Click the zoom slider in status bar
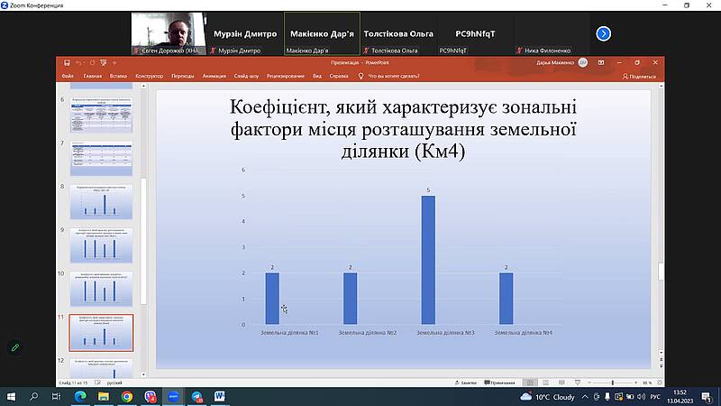This screenshot has height=406, width=721. click(613, 383)
